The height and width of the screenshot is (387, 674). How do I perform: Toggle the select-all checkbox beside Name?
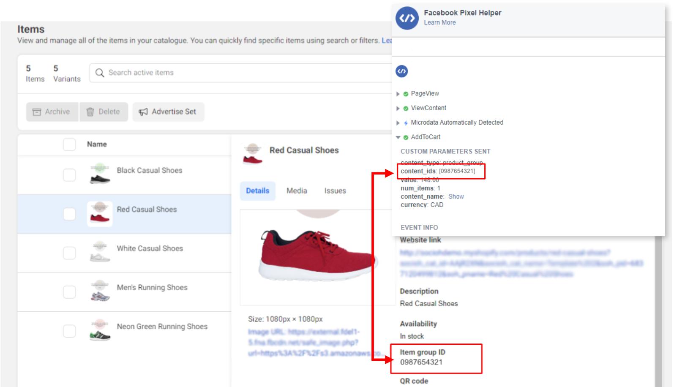click(69, 144)
